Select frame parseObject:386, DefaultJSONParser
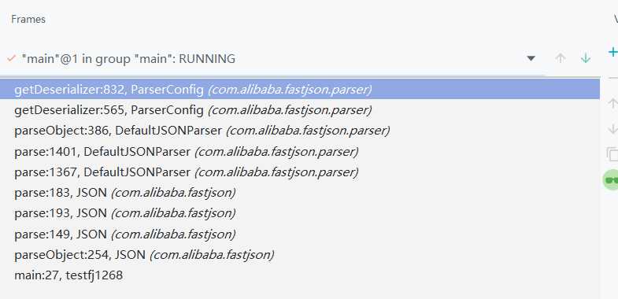Screen dimensions: 618x299 [300, 131]
